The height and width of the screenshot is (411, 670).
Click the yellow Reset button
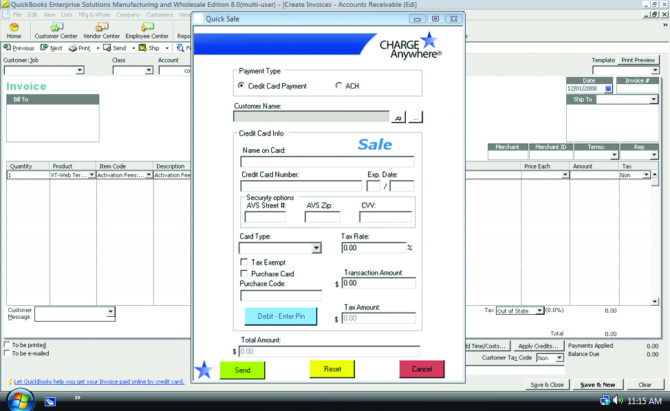pyautogui.click(x=332, y=369)
